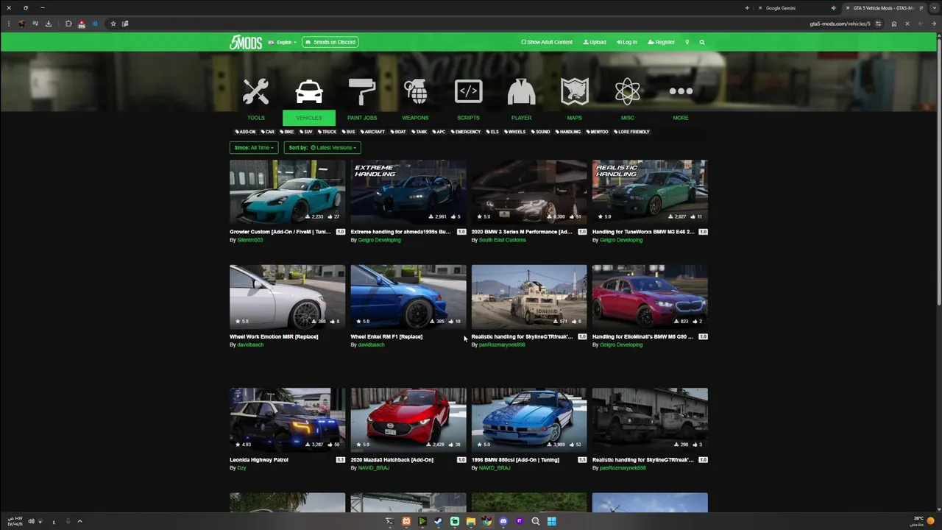Screen dimensions: 942x530
Task: Filter by the EMERGENCY tag
Action: pyautogui.click(x=464, y=132)
